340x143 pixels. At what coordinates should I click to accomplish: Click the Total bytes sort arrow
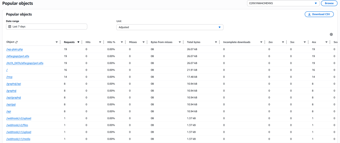(216, 42)
